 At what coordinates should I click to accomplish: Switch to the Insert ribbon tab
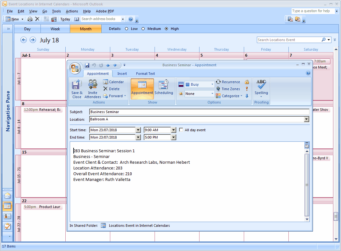tap(122, 74)
